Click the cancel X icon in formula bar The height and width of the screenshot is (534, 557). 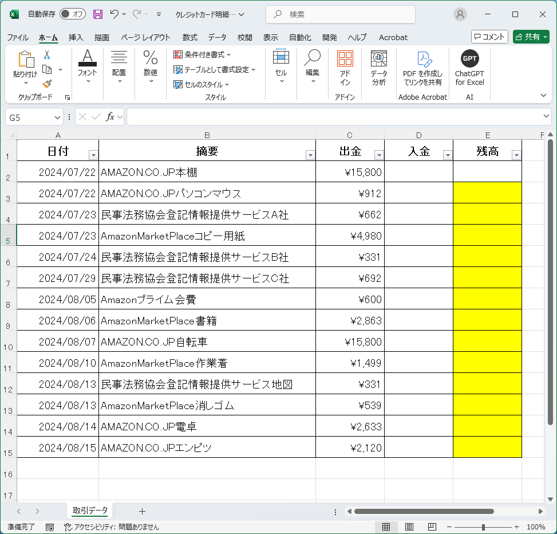[x=82, y=117]
